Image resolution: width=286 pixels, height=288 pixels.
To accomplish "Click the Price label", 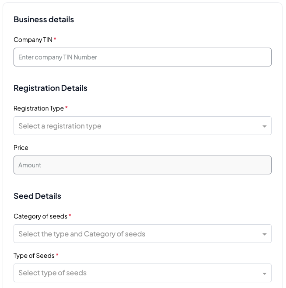I will click(x=21, y=148).
